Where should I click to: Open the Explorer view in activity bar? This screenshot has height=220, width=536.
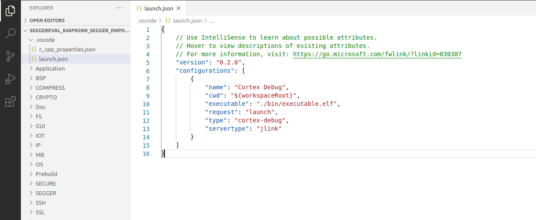[10, 11]
